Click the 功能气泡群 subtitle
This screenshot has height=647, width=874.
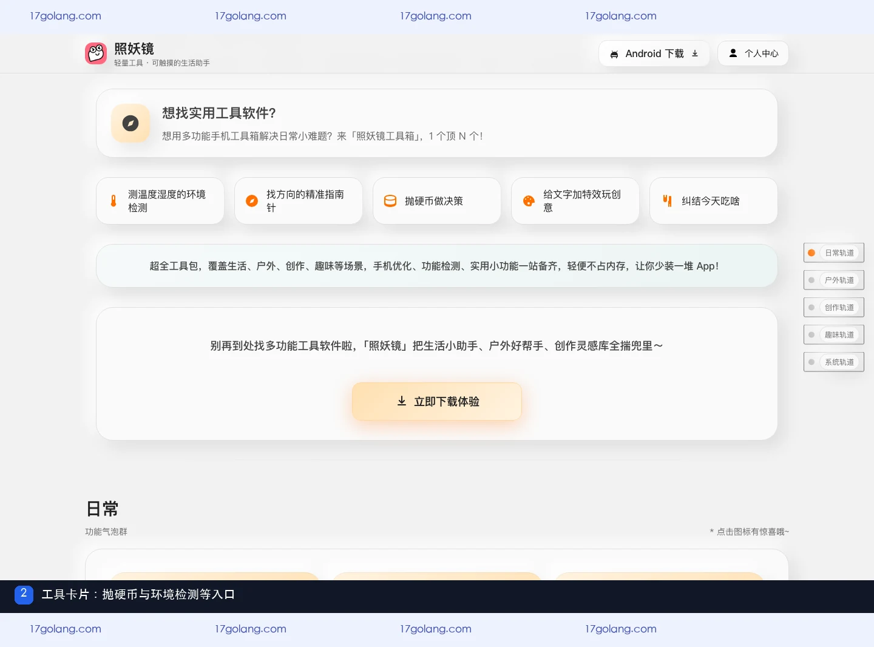click(106, 532)
